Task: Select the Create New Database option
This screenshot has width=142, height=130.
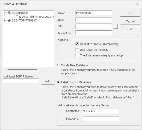Action: click(58, 65)
